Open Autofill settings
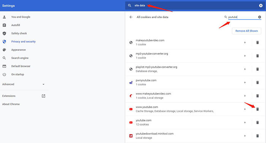The width and height of the screenshot is (266, 143). click(x=16, y=25)
